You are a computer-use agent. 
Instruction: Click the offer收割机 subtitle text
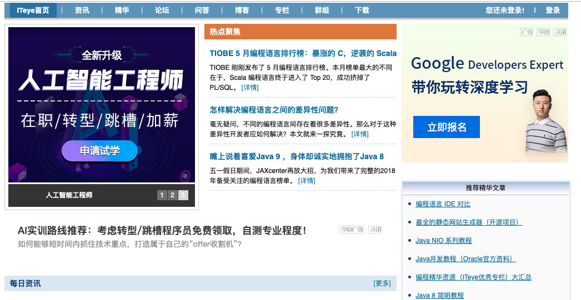(129, 245)
